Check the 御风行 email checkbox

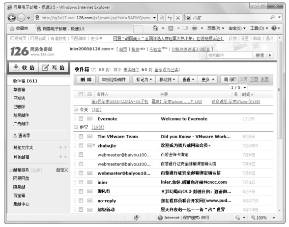[81, 191]
